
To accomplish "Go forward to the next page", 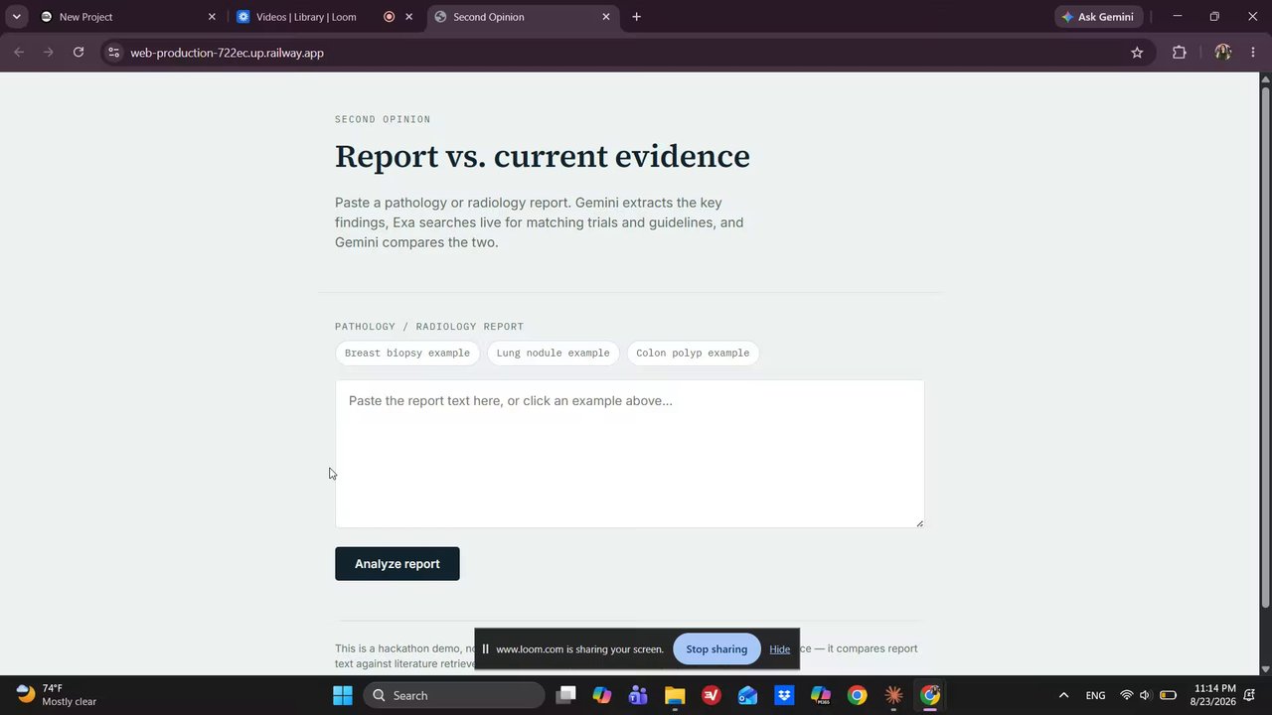I will point(48,53).
